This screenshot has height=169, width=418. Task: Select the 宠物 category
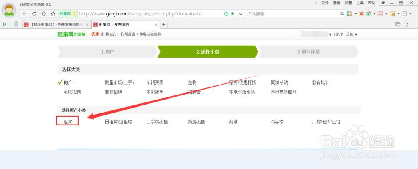[x=192, y=82]
